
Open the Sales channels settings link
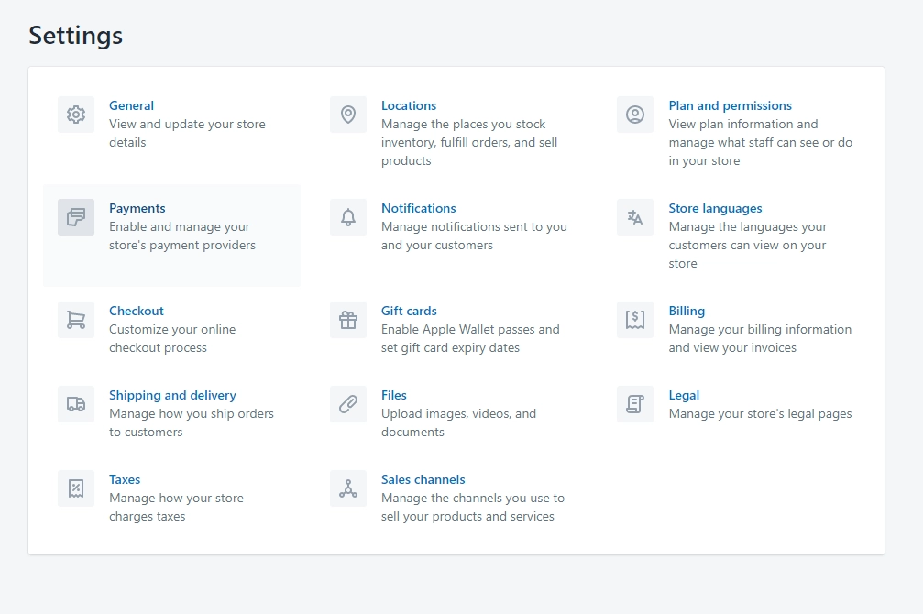tap(423, 478)
